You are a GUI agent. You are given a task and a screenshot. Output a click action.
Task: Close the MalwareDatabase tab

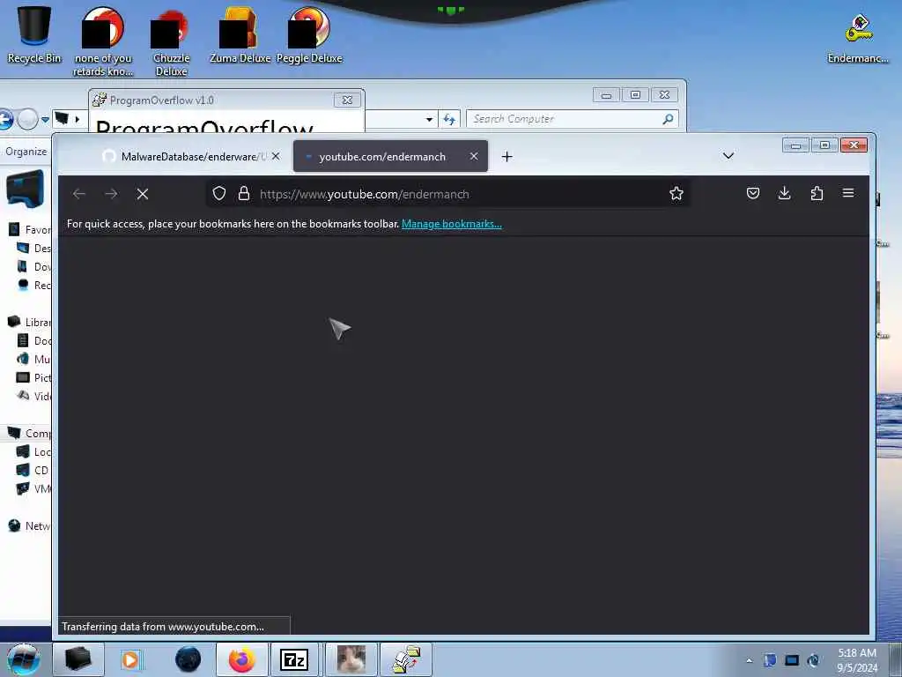click(276, 156)
